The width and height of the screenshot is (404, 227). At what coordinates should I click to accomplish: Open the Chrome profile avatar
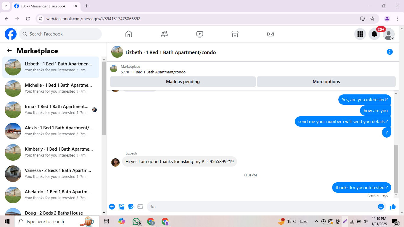tap(387, 19)
